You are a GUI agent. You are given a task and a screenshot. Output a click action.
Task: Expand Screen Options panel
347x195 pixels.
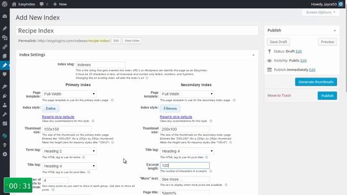pos(320,12)
